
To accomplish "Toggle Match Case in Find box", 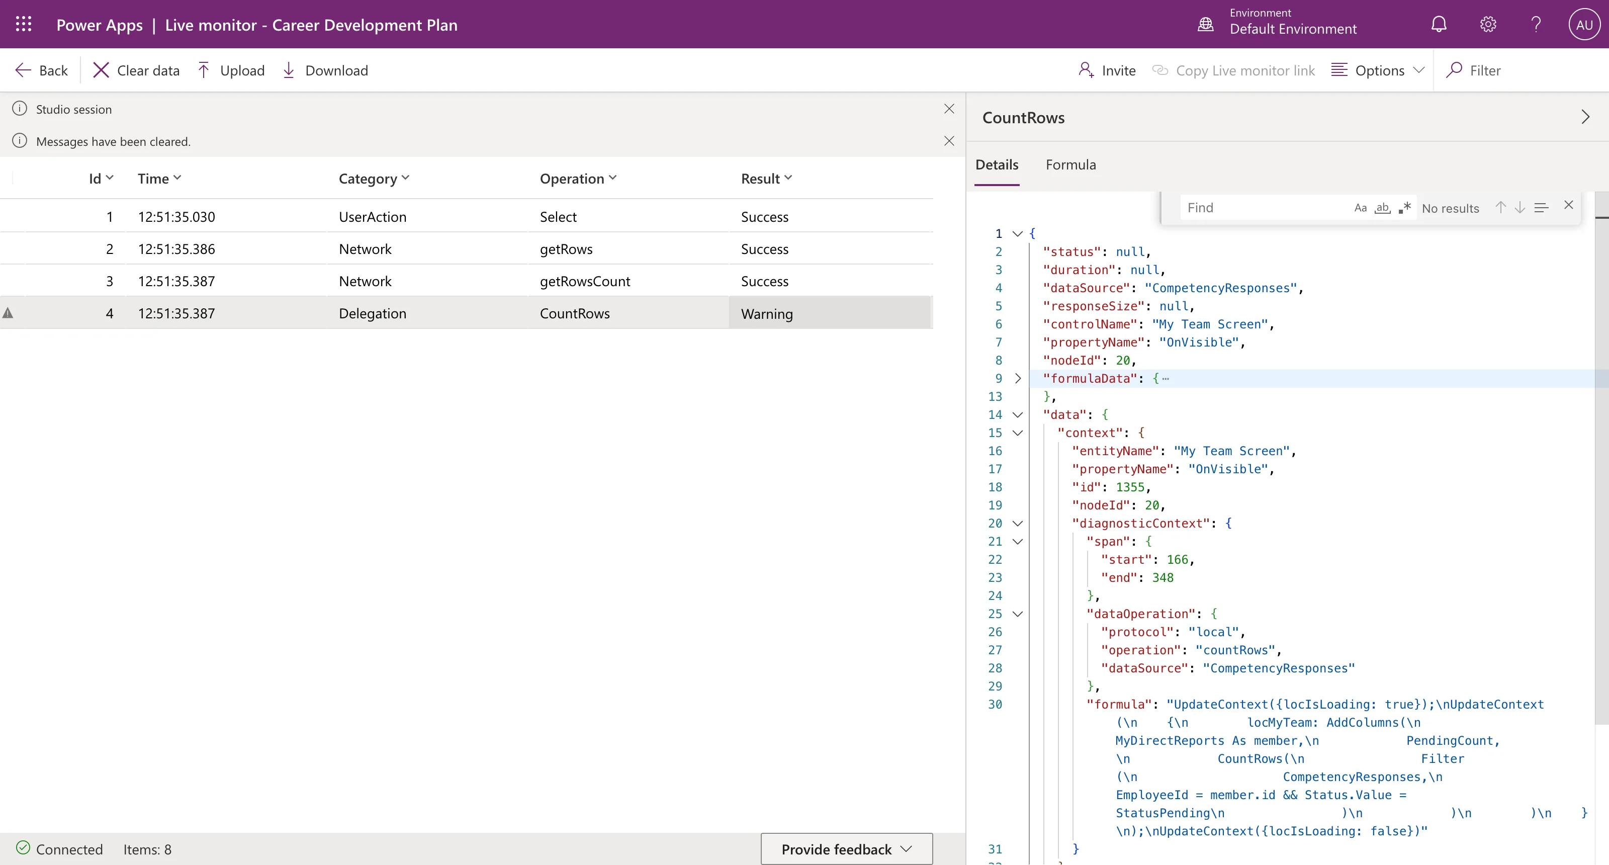I will pos(1361,208).
